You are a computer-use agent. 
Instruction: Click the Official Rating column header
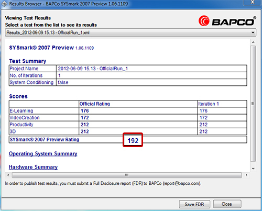pos(95,104)
